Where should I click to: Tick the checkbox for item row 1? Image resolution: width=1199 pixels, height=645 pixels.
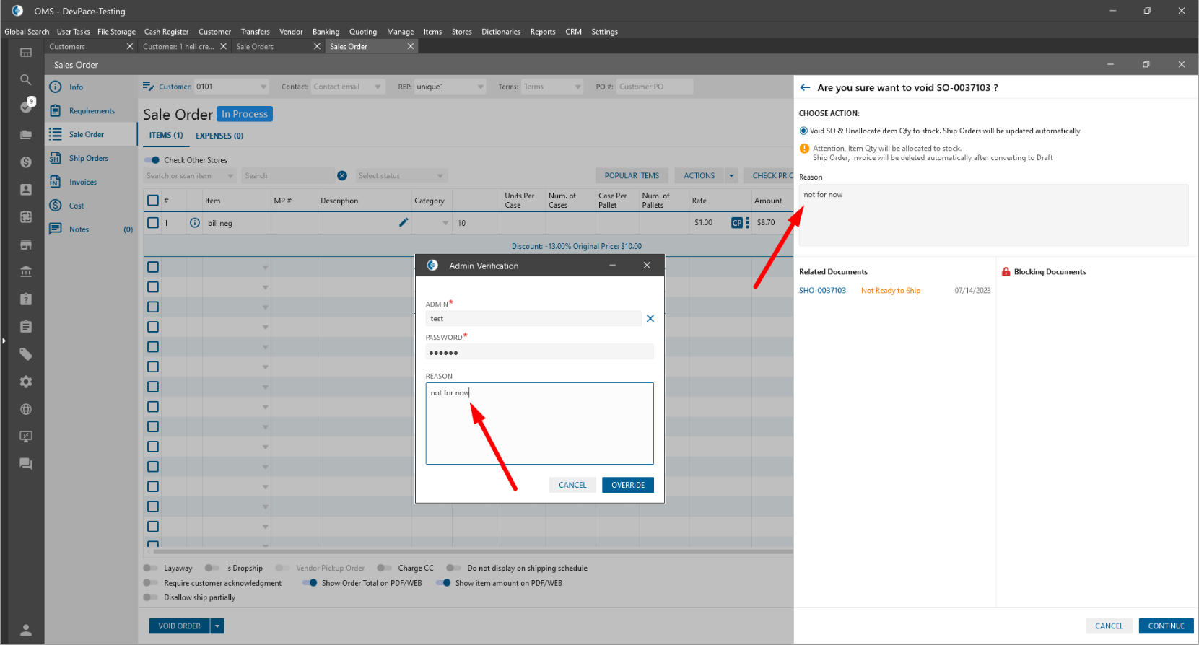coord(153,223)
